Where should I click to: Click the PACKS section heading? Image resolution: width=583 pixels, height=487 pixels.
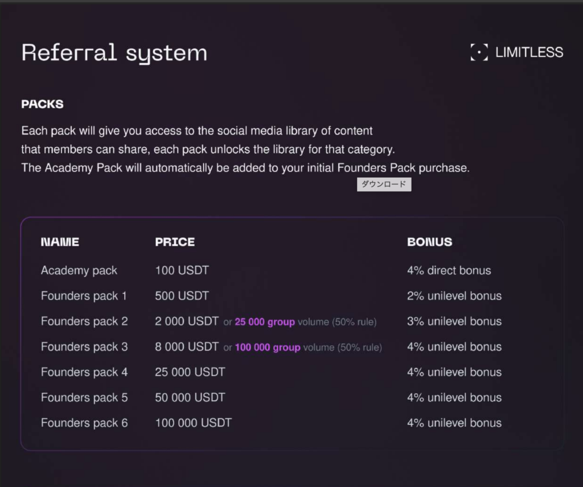click(43, 104)
